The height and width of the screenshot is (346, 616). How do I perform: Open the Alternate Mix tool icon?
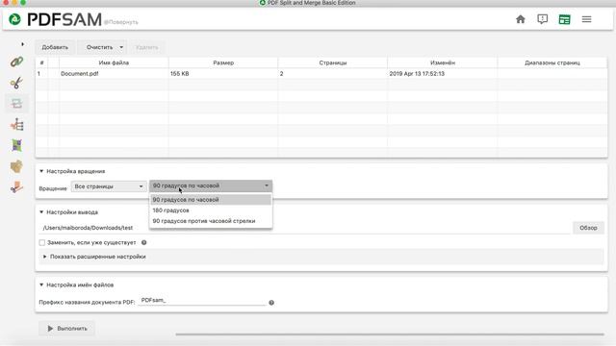point(16,145)
